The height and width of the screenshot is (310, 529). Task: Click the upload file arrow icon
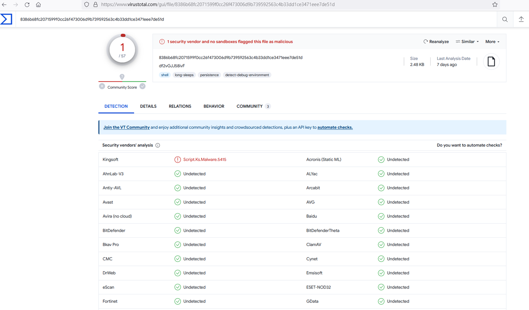click(x=521, y=19)
